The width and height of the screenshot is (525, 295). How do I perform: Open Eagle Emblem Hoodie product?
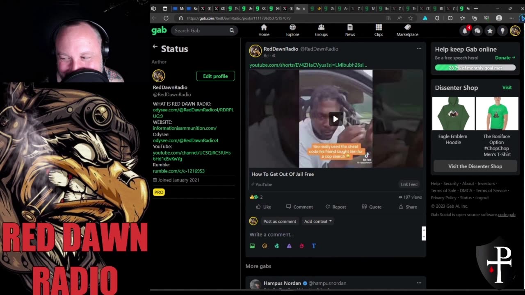453,122
